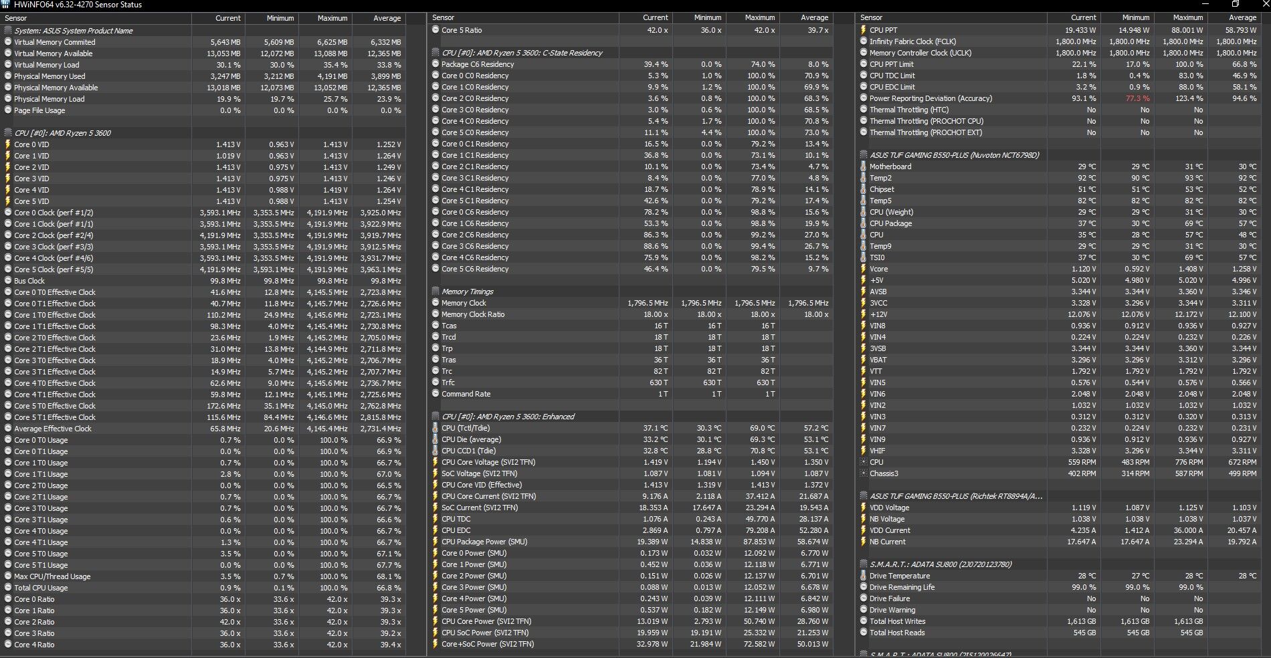Select the 'CPU [#0]: AMD Ryzen 5 3600: Enhanced' group header
The height and width of the screenshot is (658, 1271).
(508, 417)
